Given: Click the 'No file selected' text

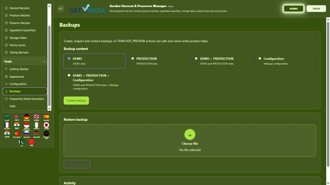Looking at the screenshot, I should click(190, 150).
